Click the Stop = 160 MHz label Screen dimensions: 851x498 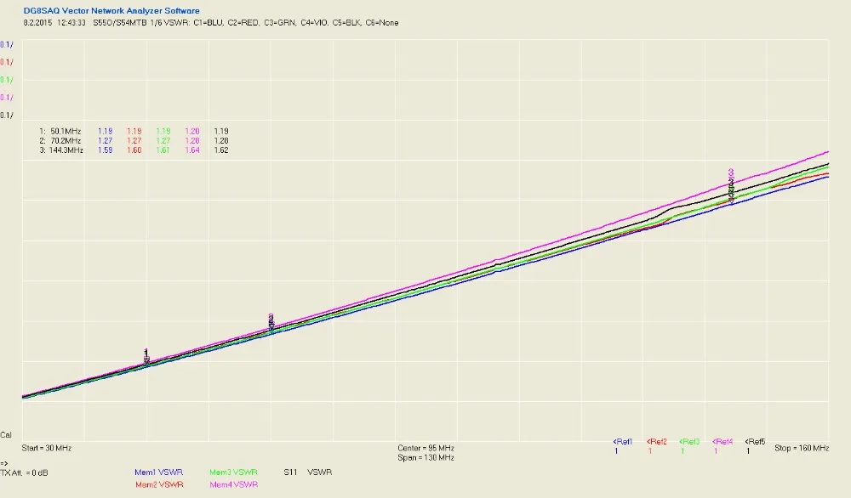(802, 448)
